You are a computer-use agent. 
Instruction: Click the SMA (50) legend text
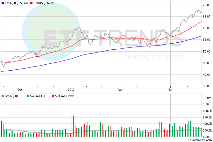coord(11,96)
